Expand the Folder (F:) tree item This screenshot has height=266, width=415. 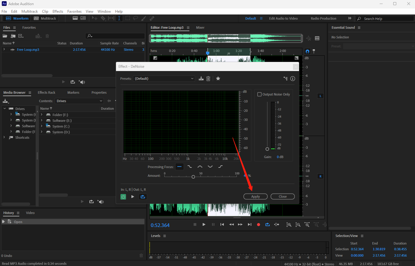(42, 115)
